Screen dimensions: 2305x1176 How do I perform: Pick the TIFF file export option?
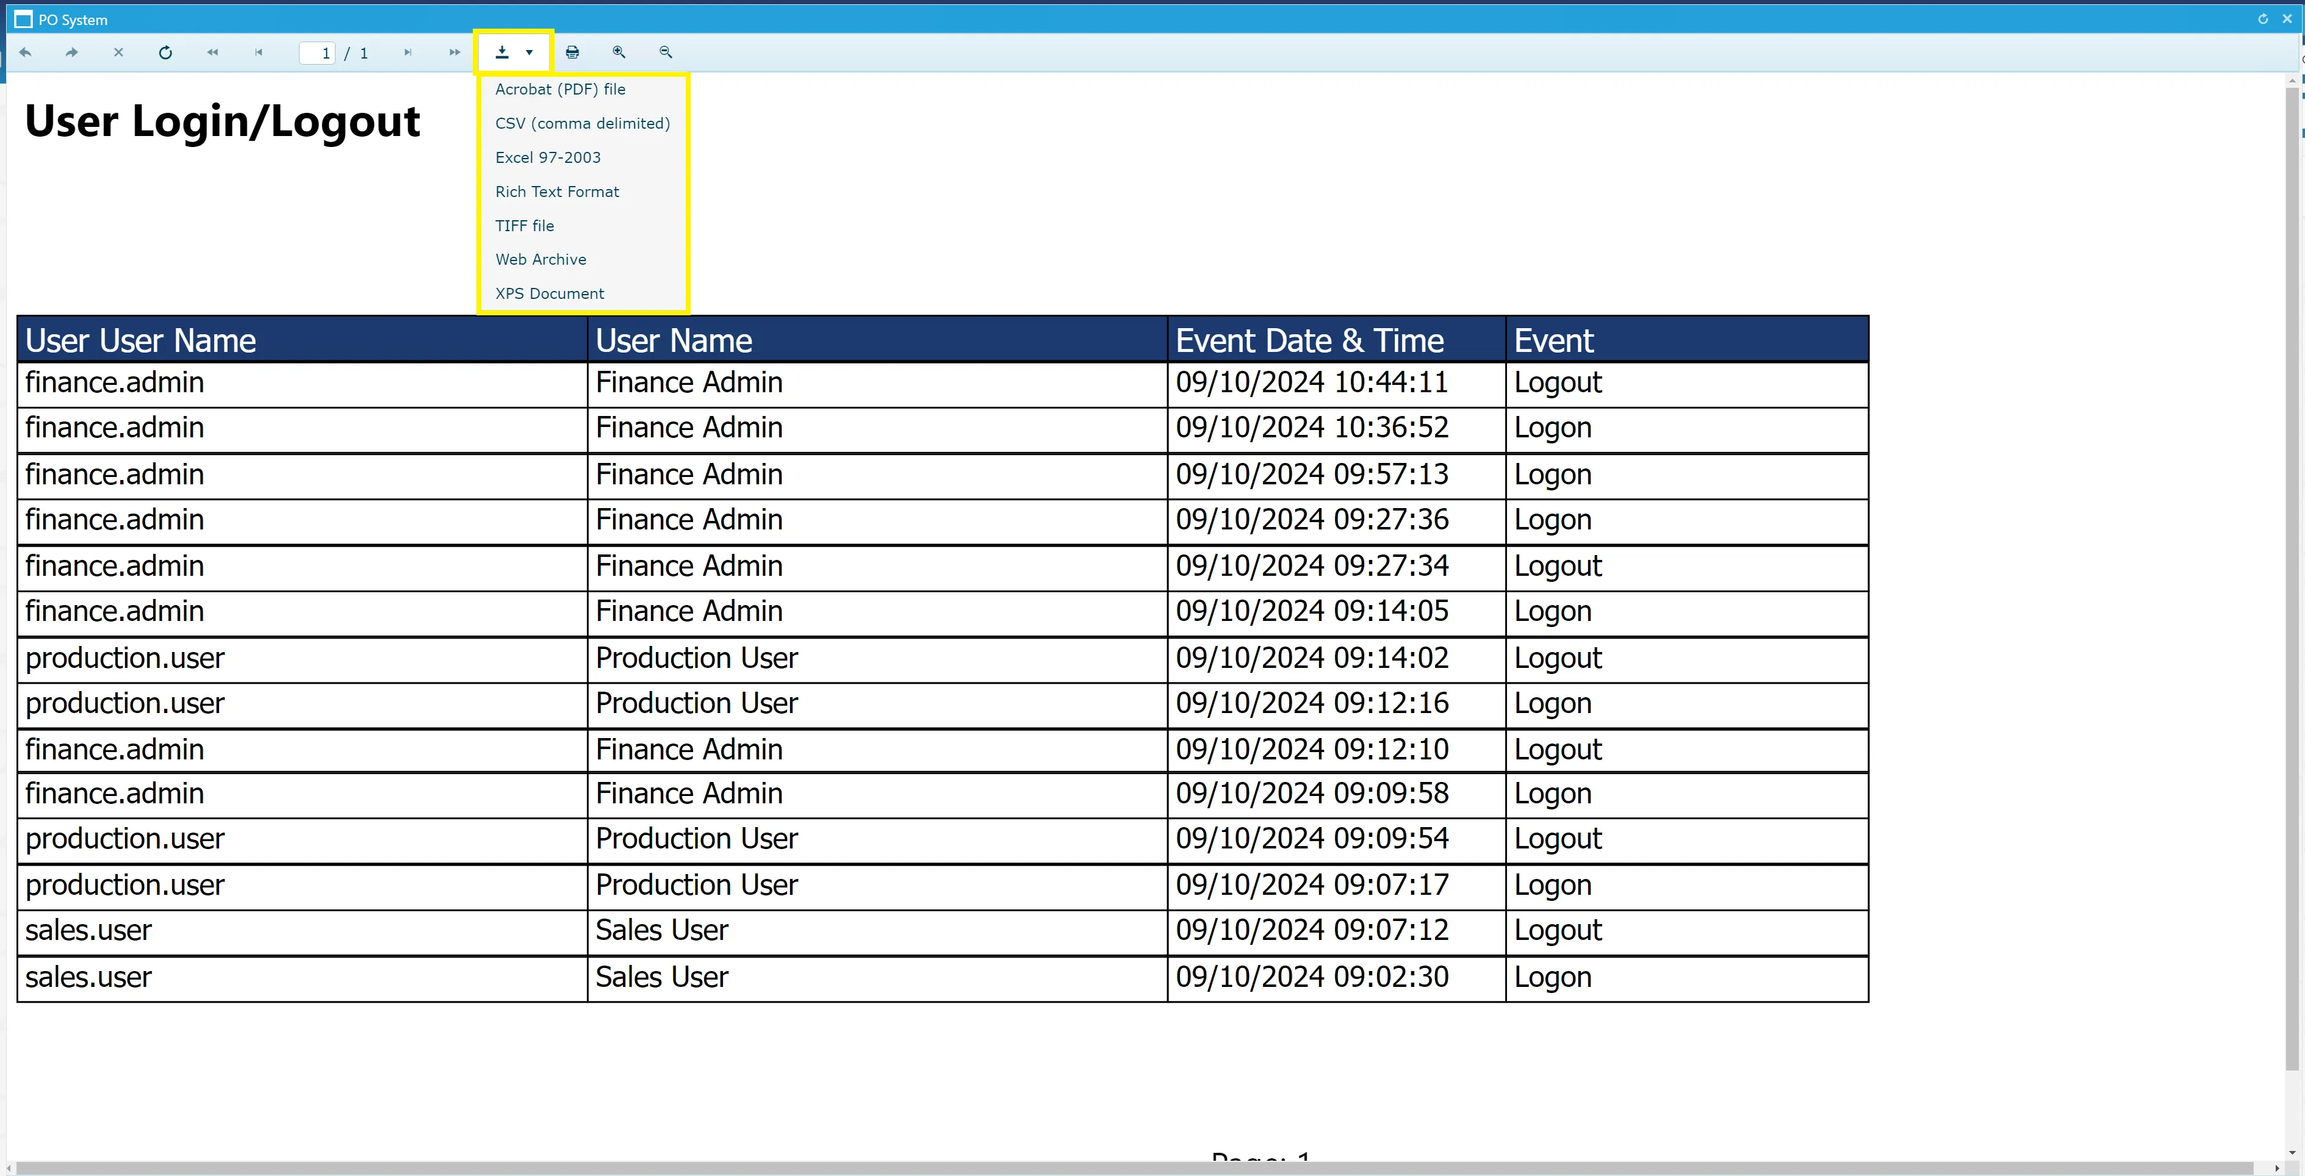[x=524, y=225]
